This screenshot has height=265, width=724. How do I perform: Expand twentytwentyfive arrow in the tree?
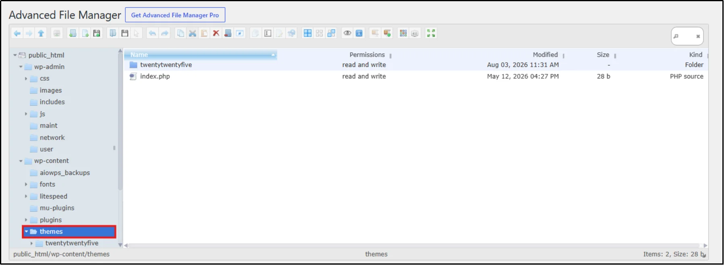[x=32, y=243]
